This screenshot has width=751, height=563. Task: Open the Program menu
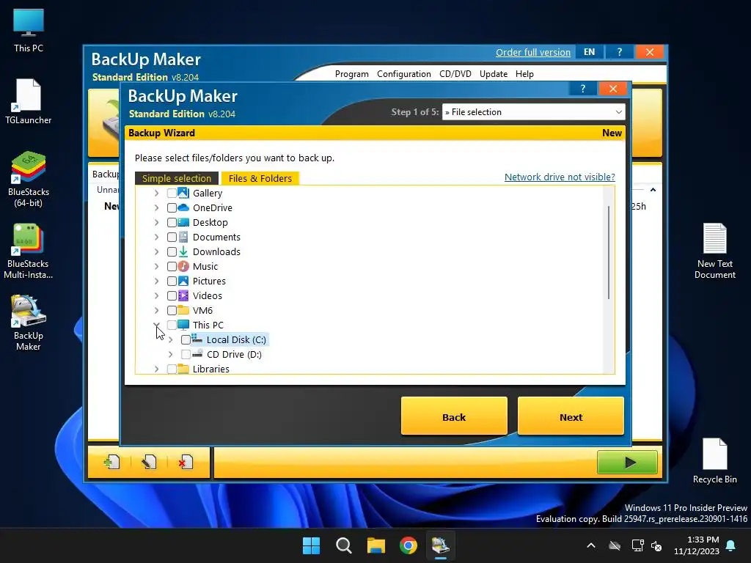click(351, 74)
